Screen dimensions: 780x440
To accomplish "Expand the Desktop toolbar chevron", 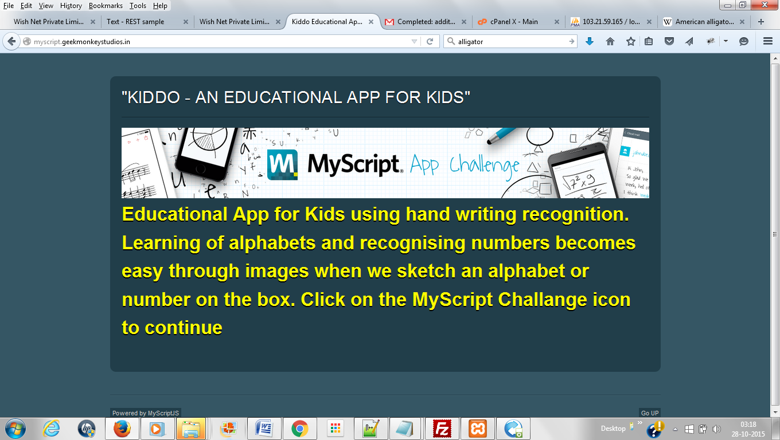I will click(x=640, y=423).
